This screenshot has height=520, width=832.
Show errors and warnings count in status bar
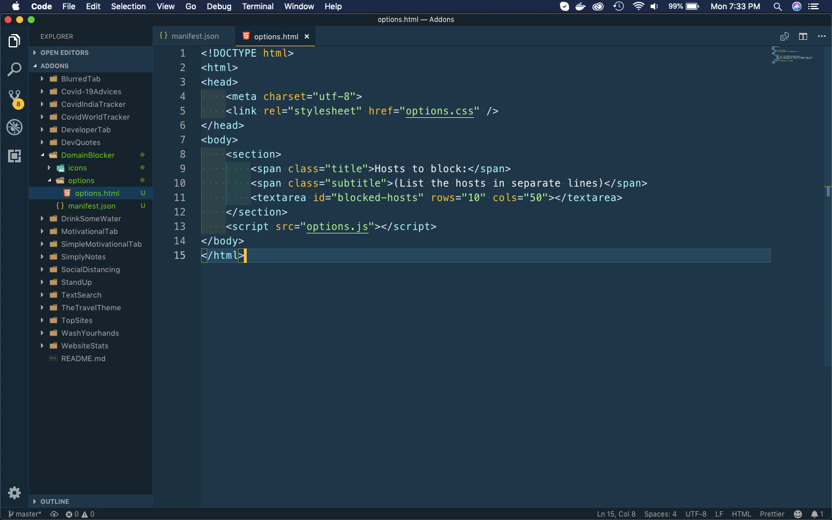(80, 514)
